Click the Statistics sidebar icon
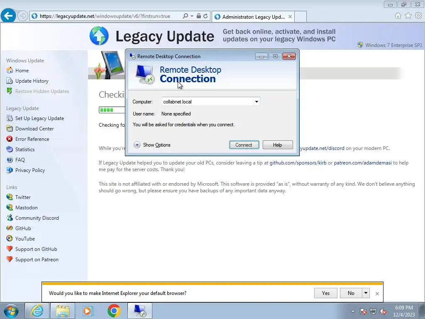 [10, 149]
